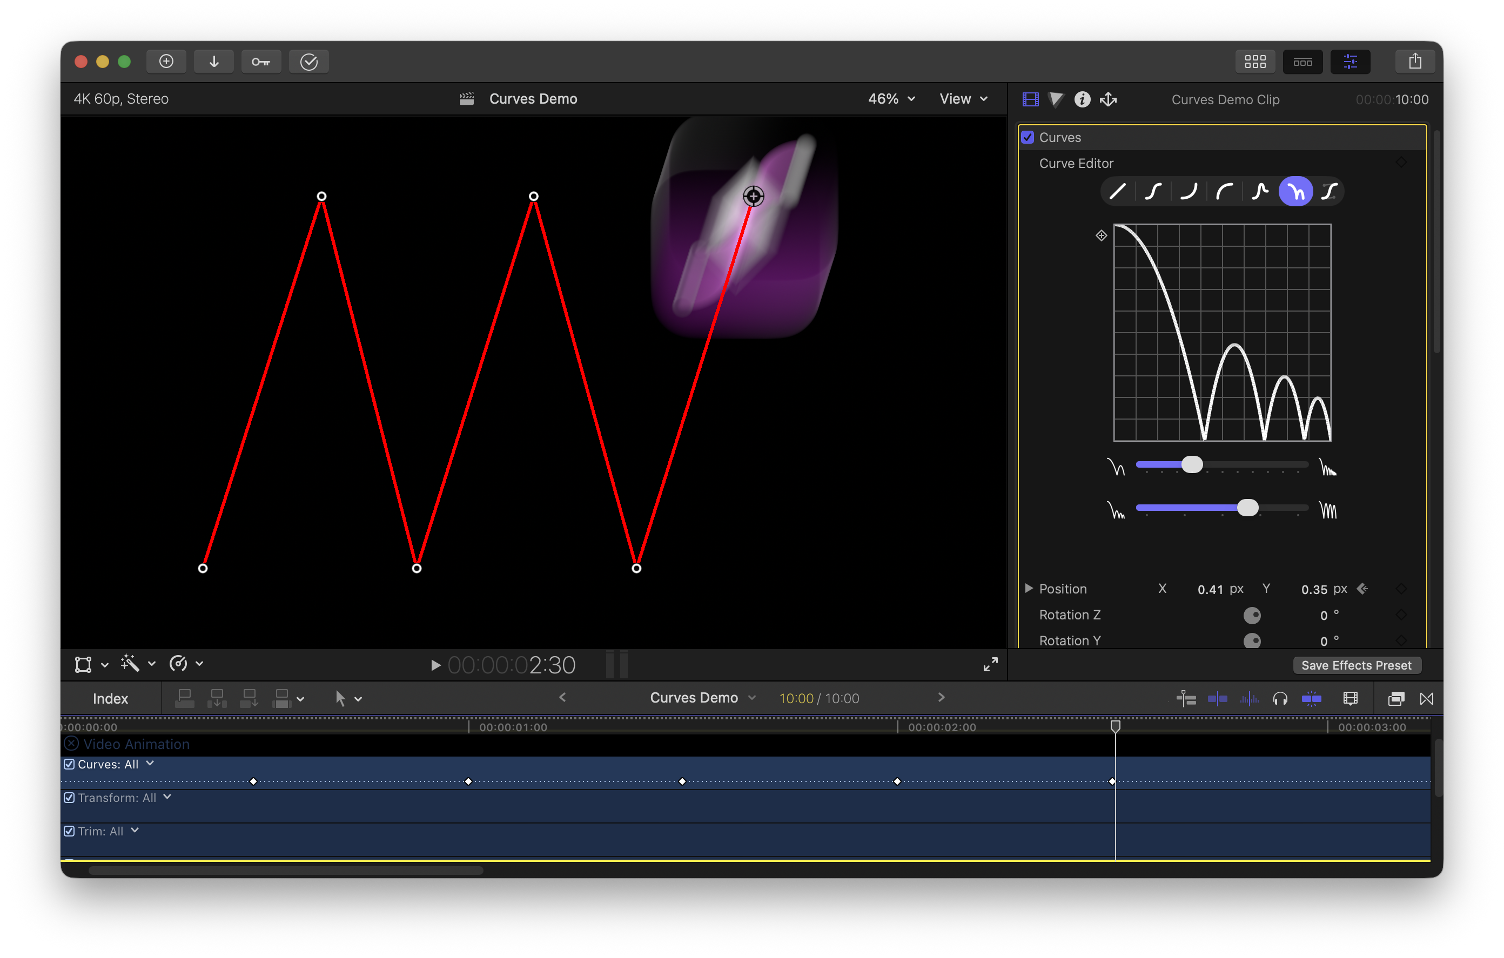Open the Info inspector icon
Screen dimensions: 1504x958
point(1082,99)
